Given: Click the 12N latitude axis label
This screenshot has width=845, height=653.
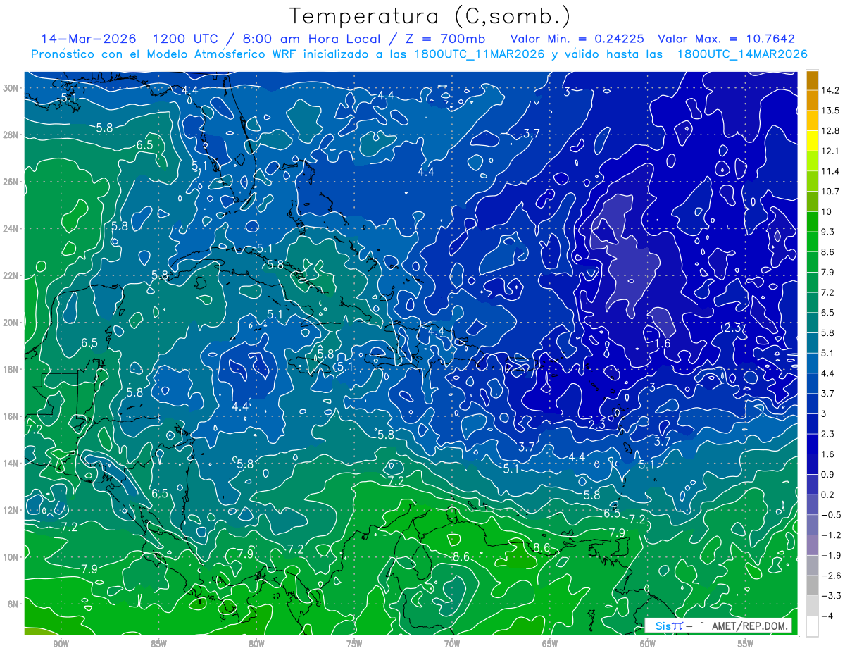Looking at the screenshot, I should [12, 510].
